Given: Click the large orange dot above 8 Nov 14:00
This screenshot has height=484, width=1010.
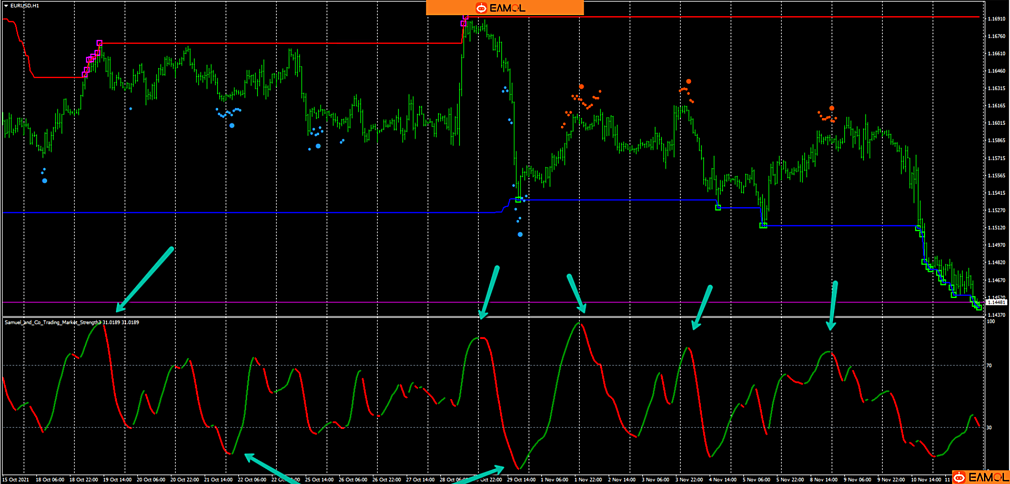Looking at the screenshot, I should (x=832, y=108).
